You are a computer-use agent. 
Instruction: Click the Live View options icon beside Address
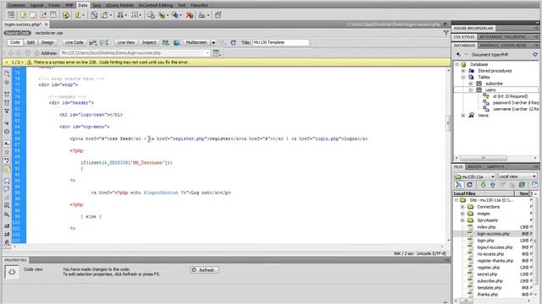[217, 53]
